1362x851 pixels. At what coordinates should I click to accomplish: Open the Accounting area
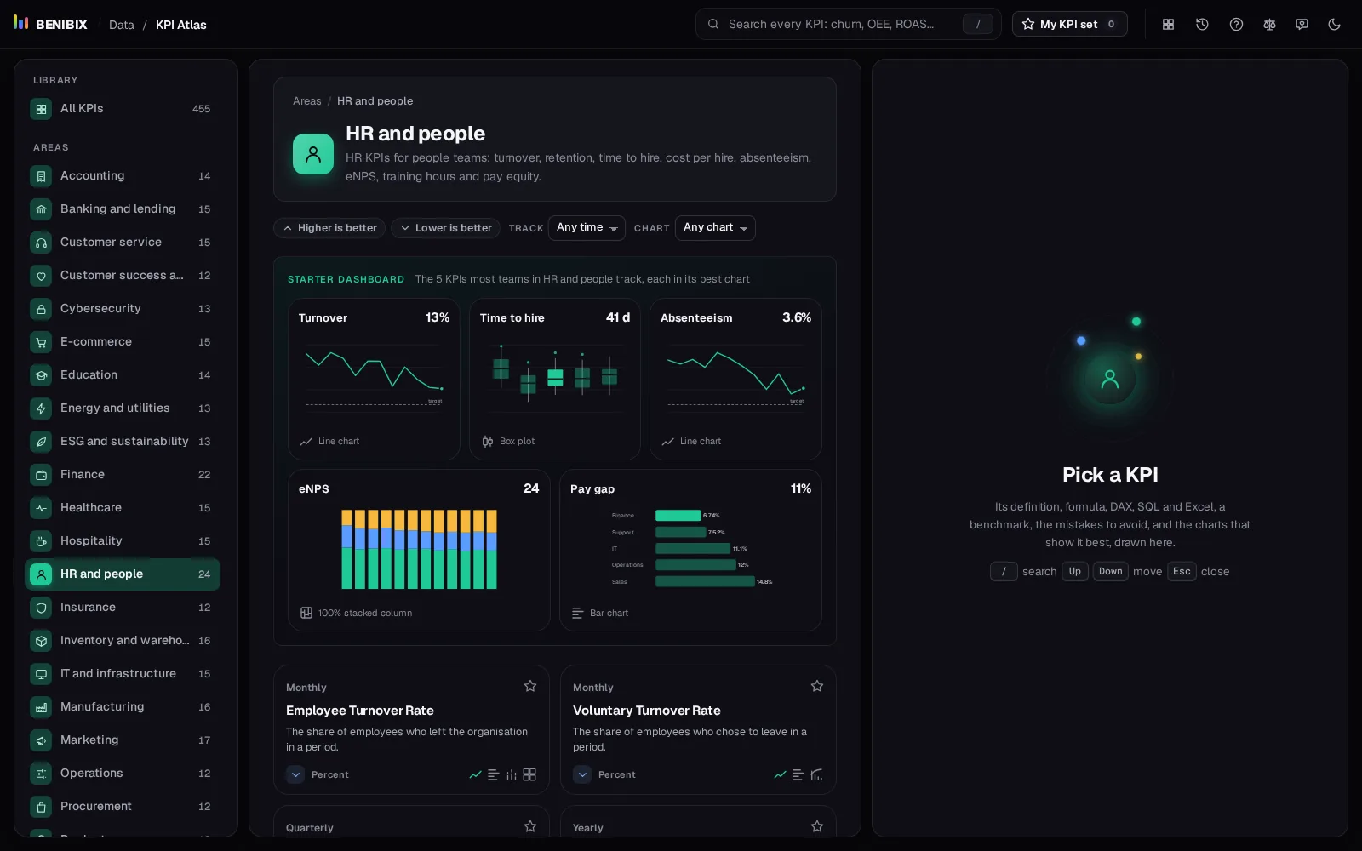[x=123, y=176]
